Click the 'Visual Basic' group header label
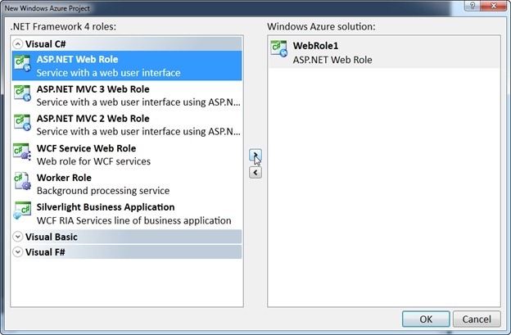This screenshot has width=511, height=335. click(x=52, y=237)
